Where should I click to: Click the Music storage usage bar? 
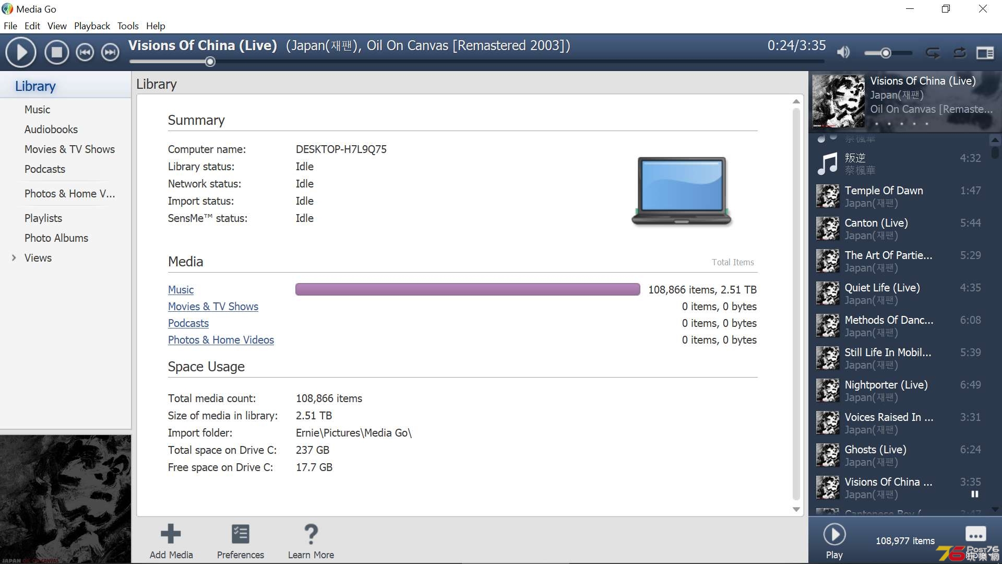click(468, 289)
